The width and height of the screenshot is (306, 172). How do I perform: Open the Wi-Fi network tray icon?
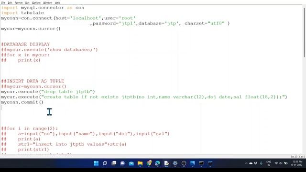tap(276, 163)
